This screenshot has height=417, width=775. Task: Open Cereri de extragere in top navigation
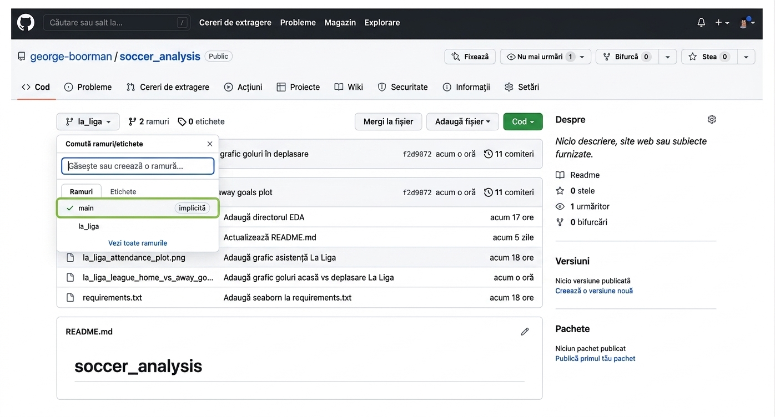pyautogui.click(x=235, y=23)
